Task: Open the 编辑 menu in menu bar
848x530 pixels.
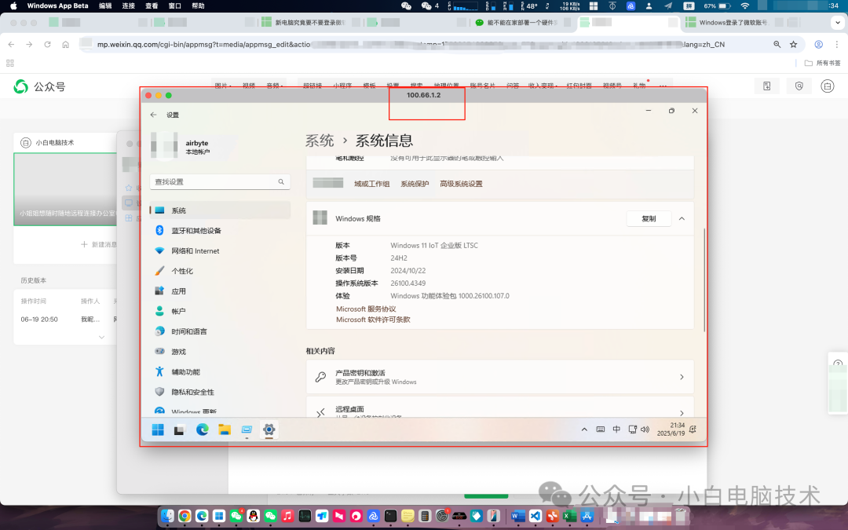Action: pyautogui.click(x=105, y=6)
